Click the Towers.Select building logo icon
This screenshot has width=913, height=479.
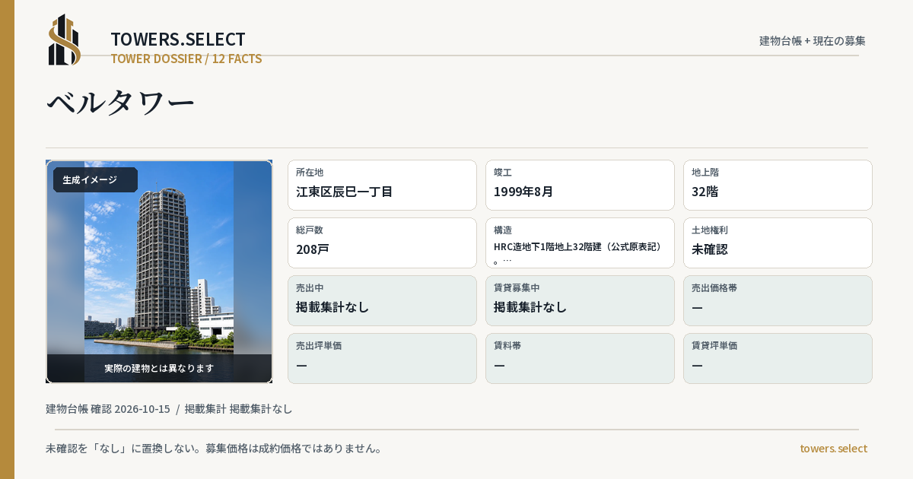tap(65, 40)
